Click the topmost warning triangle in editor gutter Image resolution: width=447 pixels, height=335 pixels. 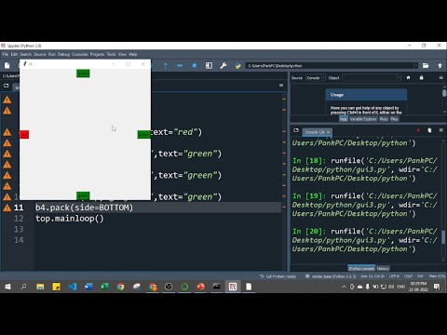point(7,100)
